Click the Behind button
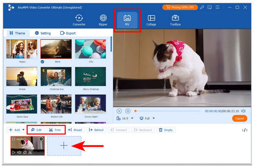Screen dimensions: 254x167 [x=96, y=130]
